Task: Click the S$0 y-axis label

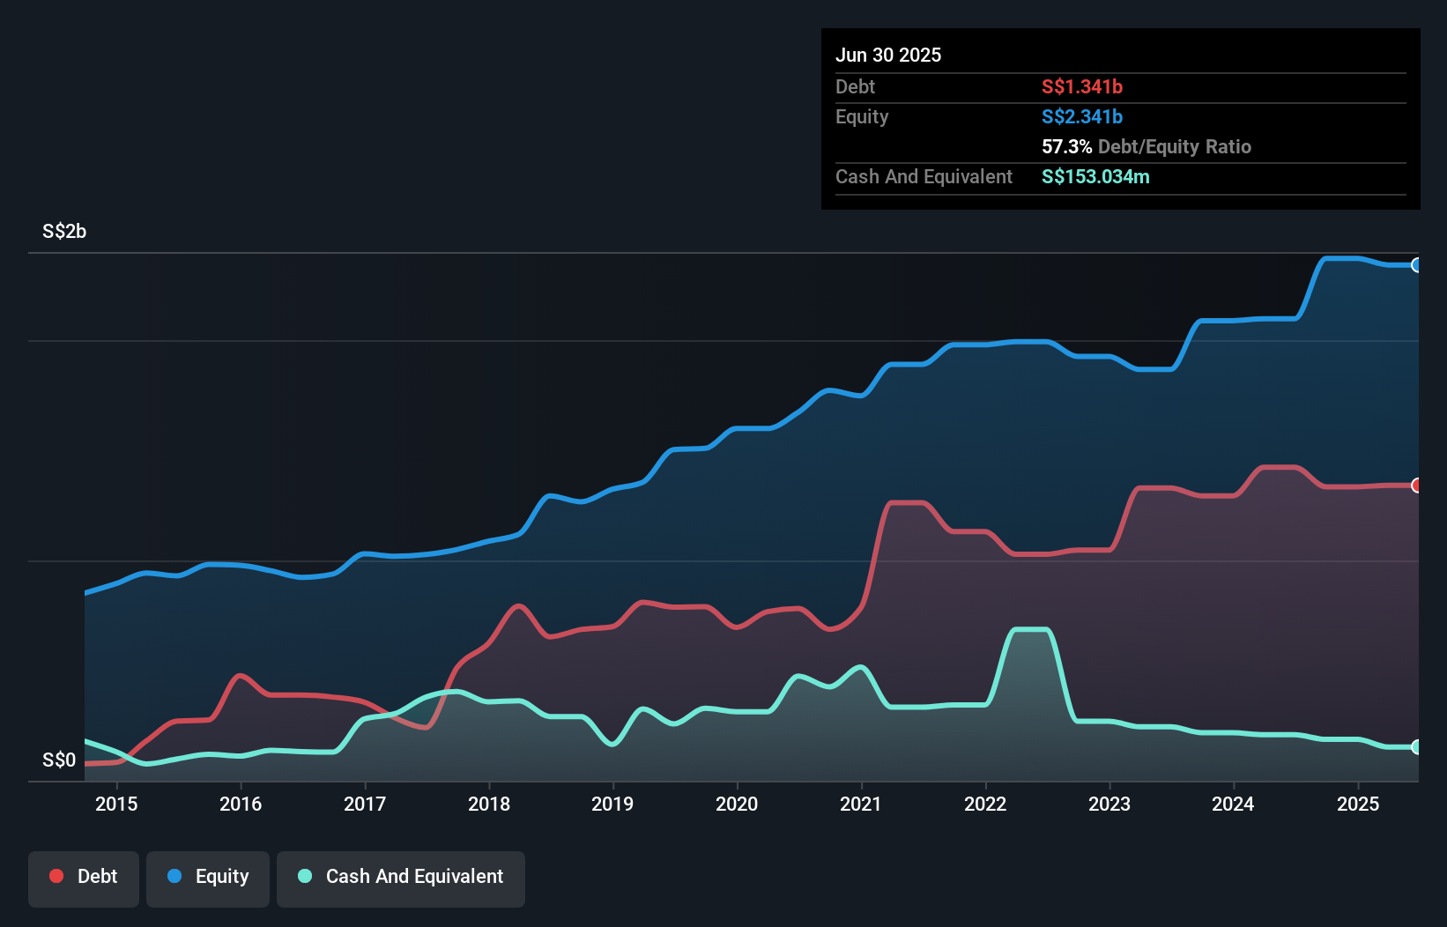Action: [58, 760]
